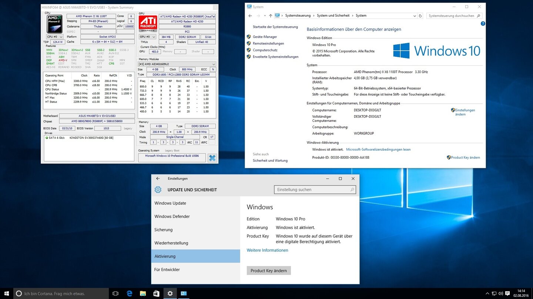Screen dimensions: 533x299
Task: Open Remoteeinstellungen in the sidebar
Action: click(x=268, y=44)
